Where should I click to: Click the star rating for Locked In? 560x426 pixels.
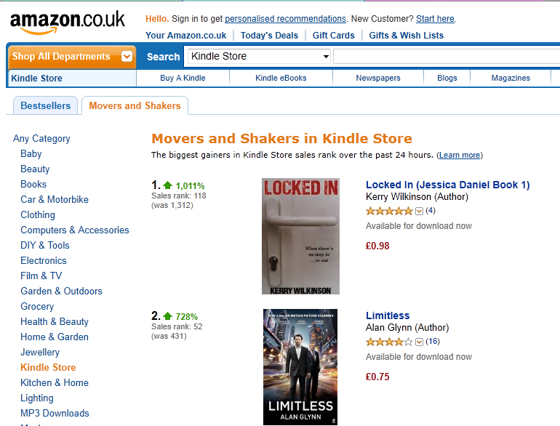(x=389, y=211)
